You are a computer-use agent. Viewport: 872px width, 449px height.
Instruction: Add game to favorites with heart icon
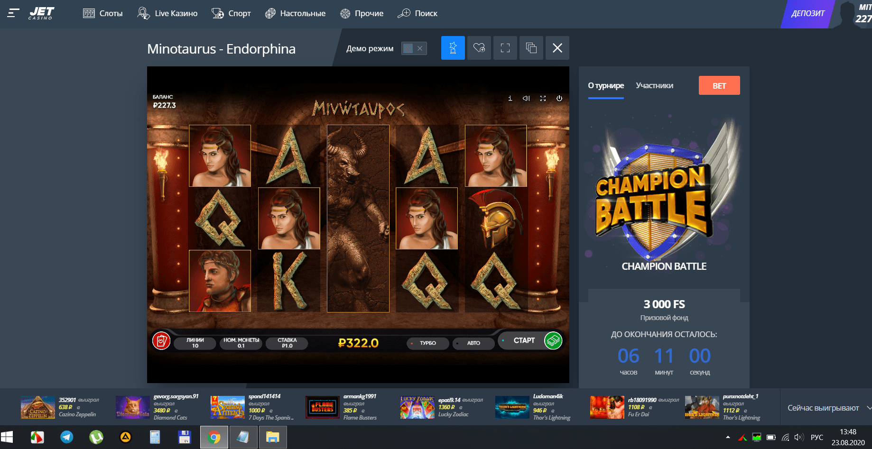[x=479, y=48]
